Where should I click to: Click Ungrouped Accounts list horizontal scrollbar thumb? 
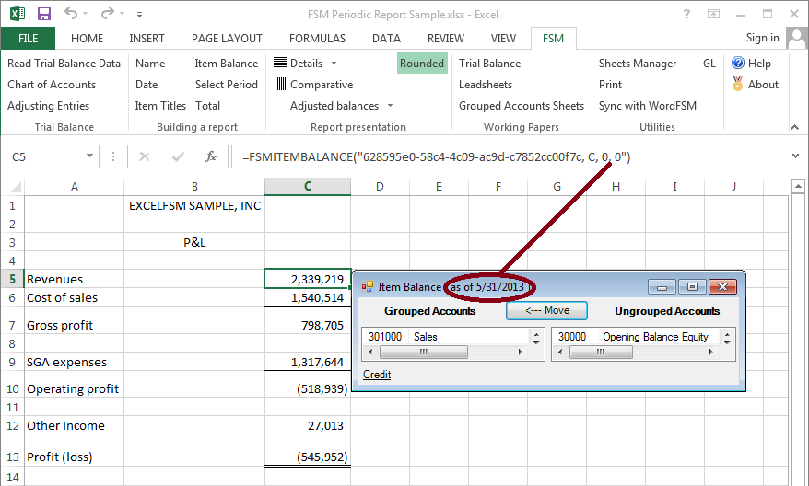point(601,352)
